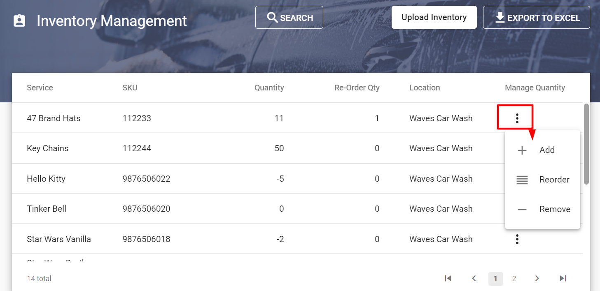Advance to the next page with the chevron
This screenshot has width=600, height=291.
537,278
